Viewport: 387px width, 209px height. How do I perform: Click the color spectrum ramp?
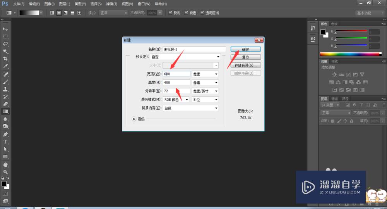351,54
